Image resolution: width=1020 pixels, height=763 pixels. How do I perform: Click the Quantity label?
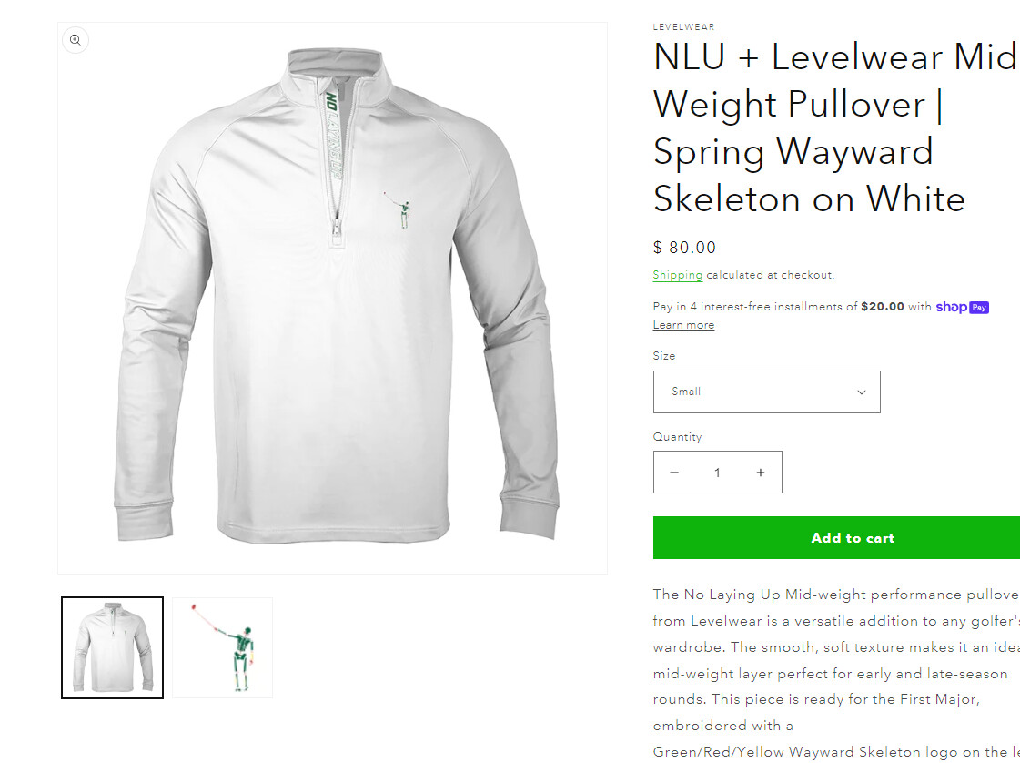click(677, 437)
